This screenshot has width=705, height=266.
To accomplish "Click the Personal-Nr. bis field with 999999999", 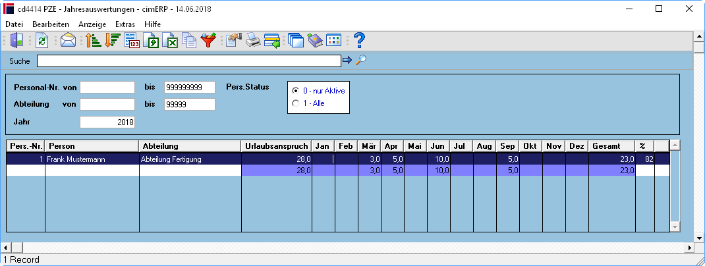I will point(190,87).
